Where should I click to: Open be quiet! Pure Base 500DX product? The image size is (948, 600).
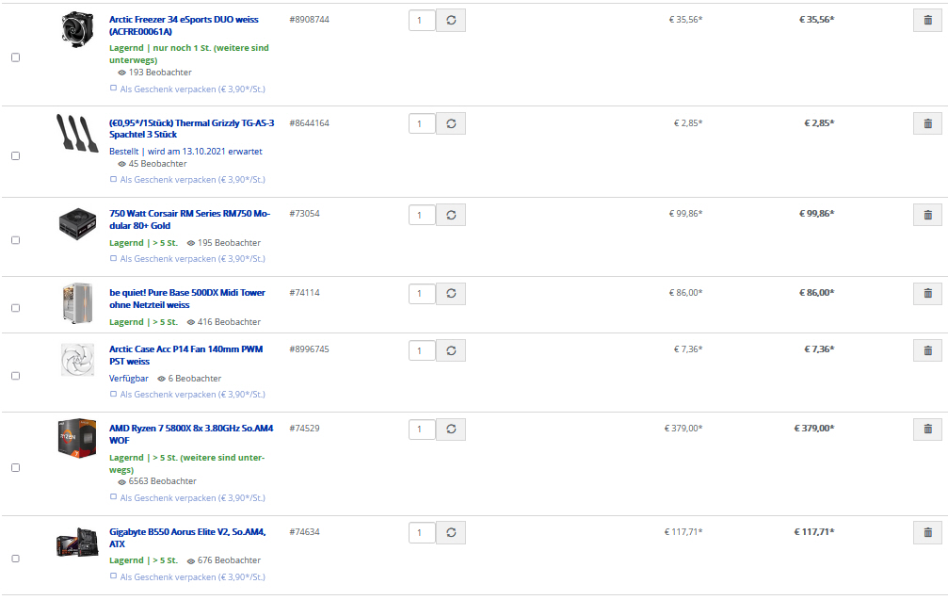point(187,299)
